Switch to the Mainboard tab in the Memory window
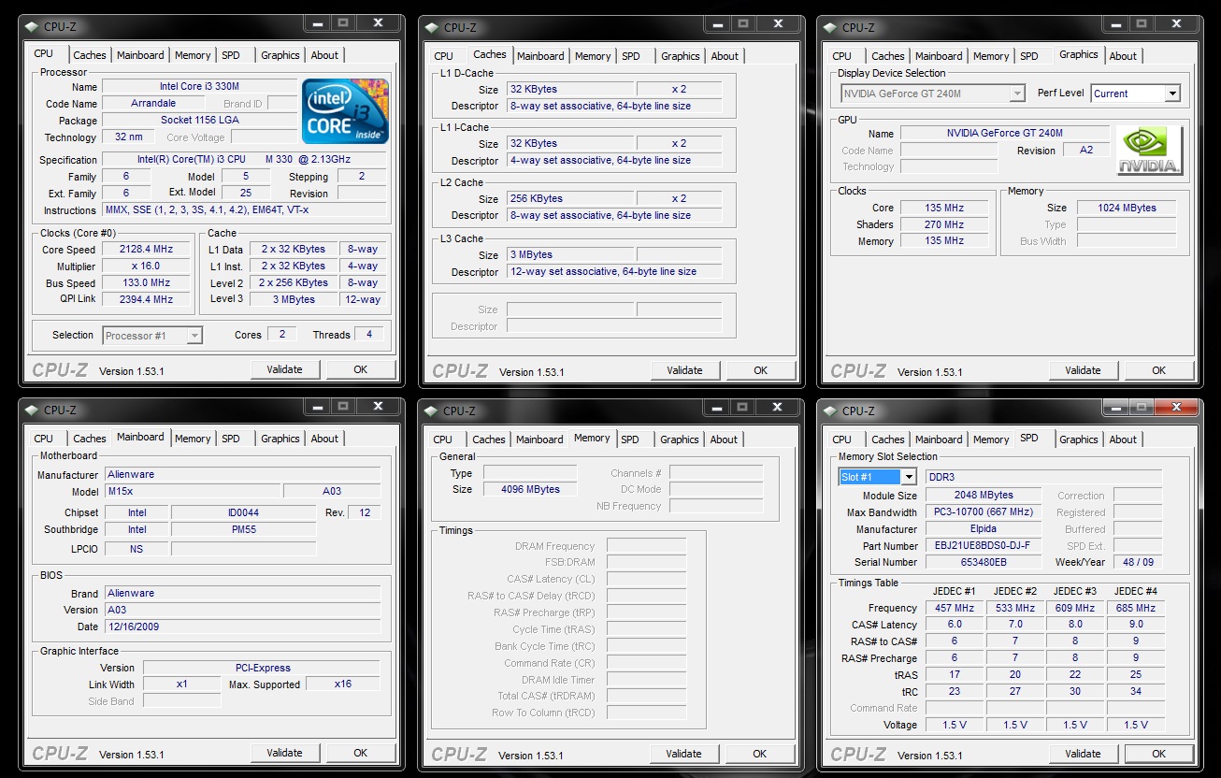The width and height of the screenshot is (1221, 778). tap(539, 439)
